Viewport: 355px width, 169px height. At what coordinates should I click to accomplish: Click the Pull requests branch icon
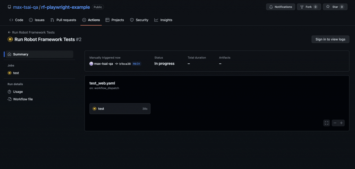pyautogui.click(x=52, y=20)
